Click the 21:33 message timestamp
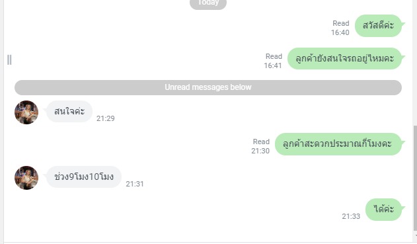Screen dimensions: 417x244 [x=351, y=216]
